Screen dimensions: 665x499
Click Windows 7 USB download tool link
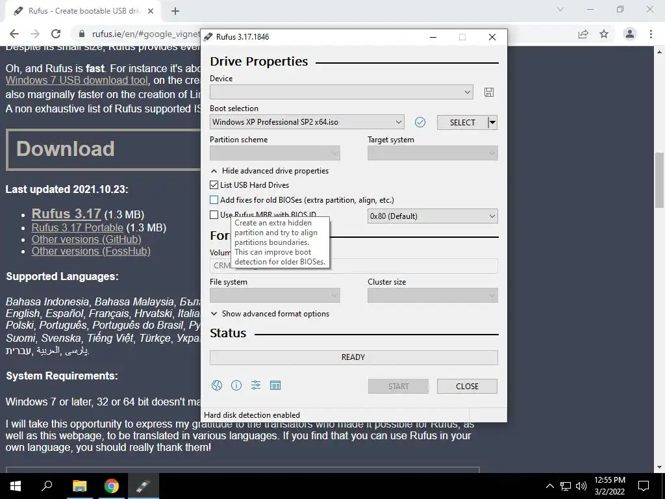77,80
